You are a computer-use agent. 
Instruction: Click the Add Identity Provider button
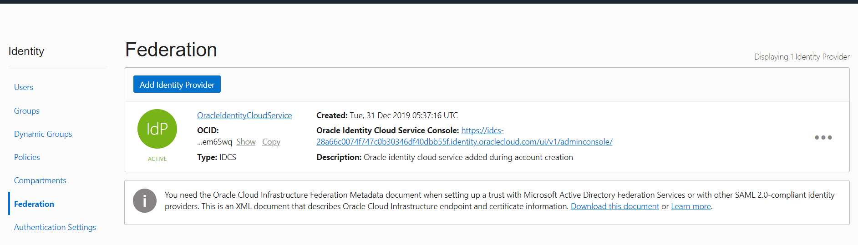coord(177,85)
